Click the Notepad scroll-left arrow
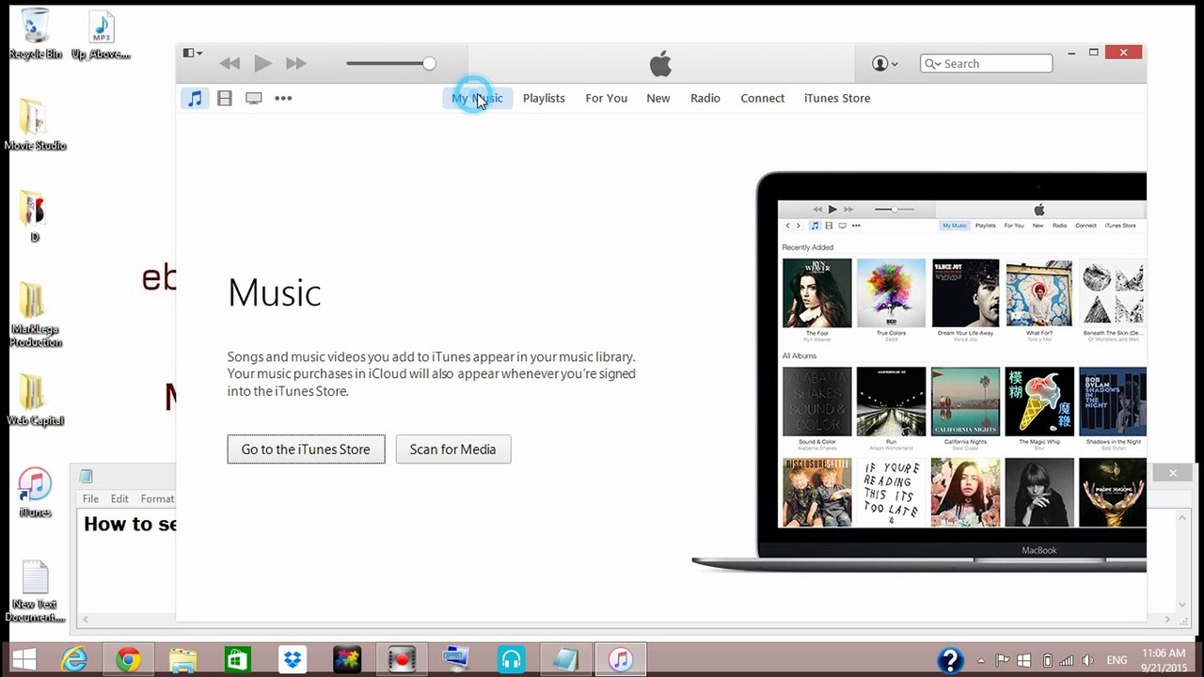The image size is (1204, 677). pyautogui.click(x=85, y=619)
